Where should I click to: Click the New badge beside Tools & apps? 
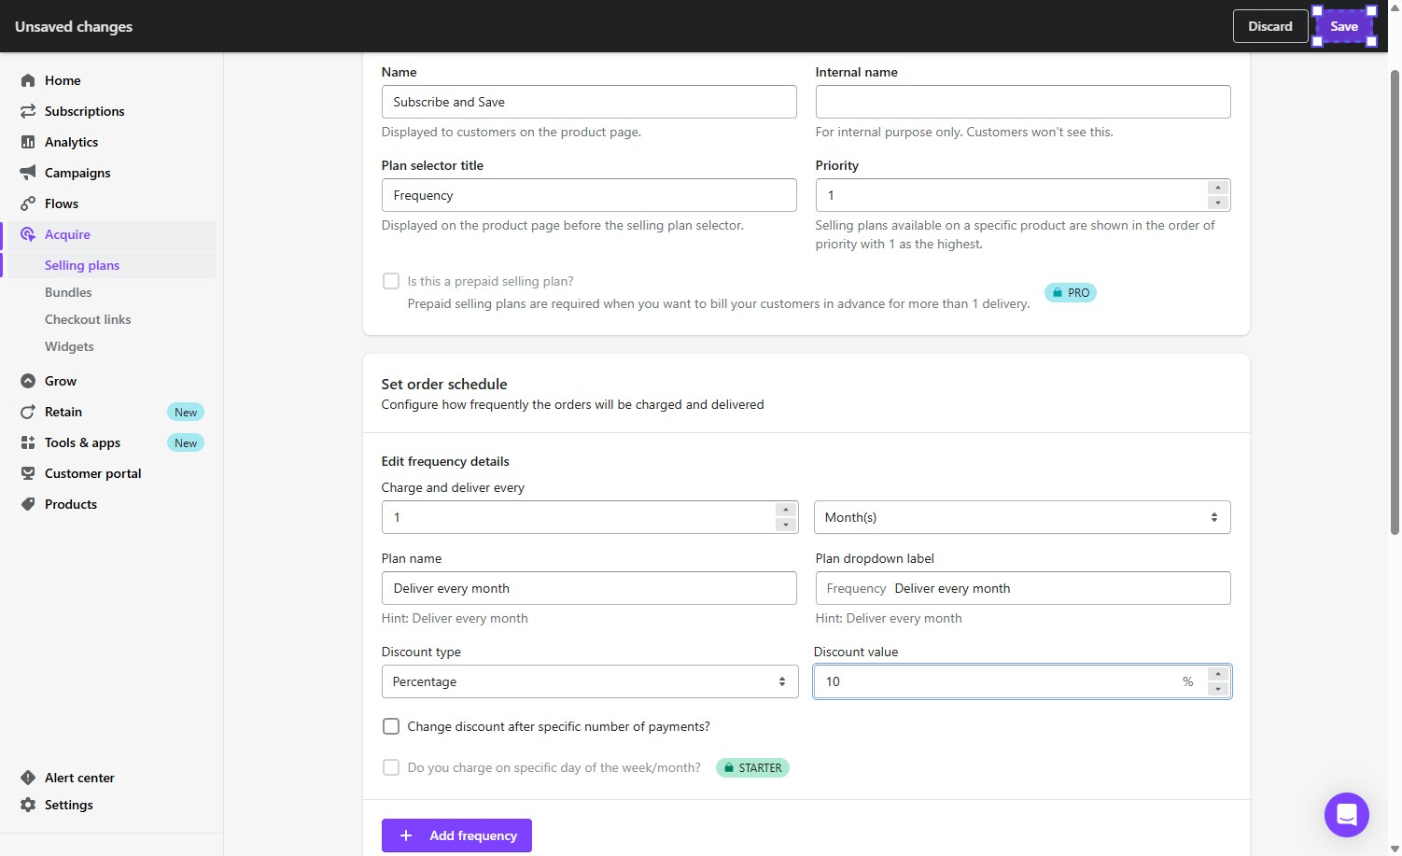point(186,442)
